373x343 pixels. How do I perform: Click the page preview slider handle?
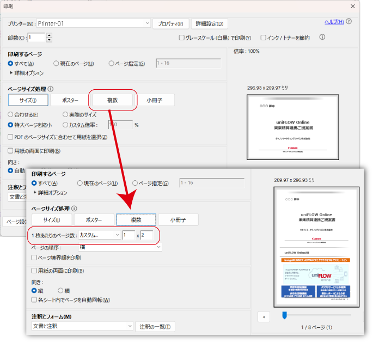[x=284, y=315]
